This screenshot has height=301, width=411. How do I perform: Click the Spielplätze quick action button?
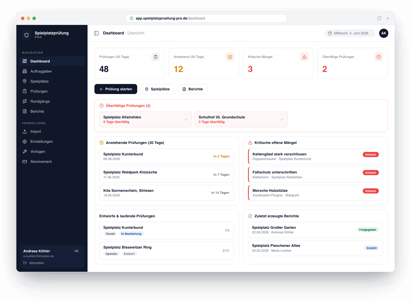(x=157, y=89)
